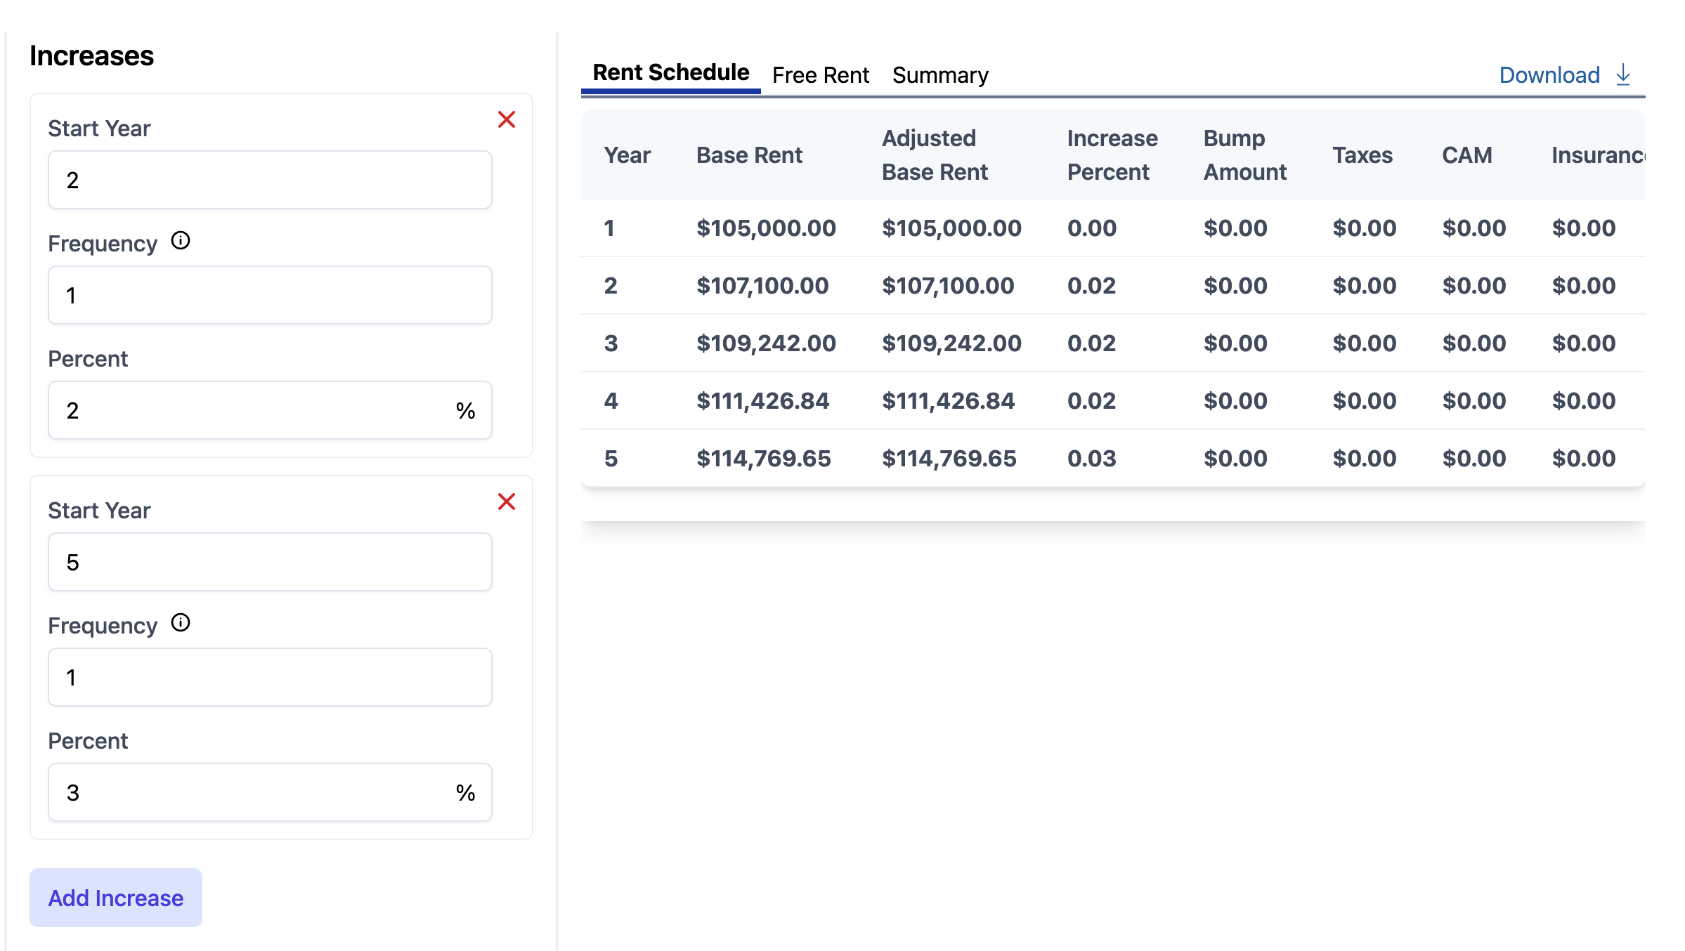Image resolution: width=1685 pixels, height=951 pixels.
Task: Remove the second increase with the red X
Action: 507,501
